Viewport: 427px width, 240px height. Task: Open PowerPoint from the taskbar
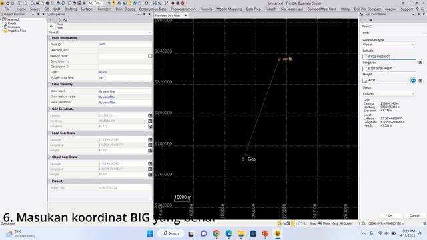click(x=265, y=233)
